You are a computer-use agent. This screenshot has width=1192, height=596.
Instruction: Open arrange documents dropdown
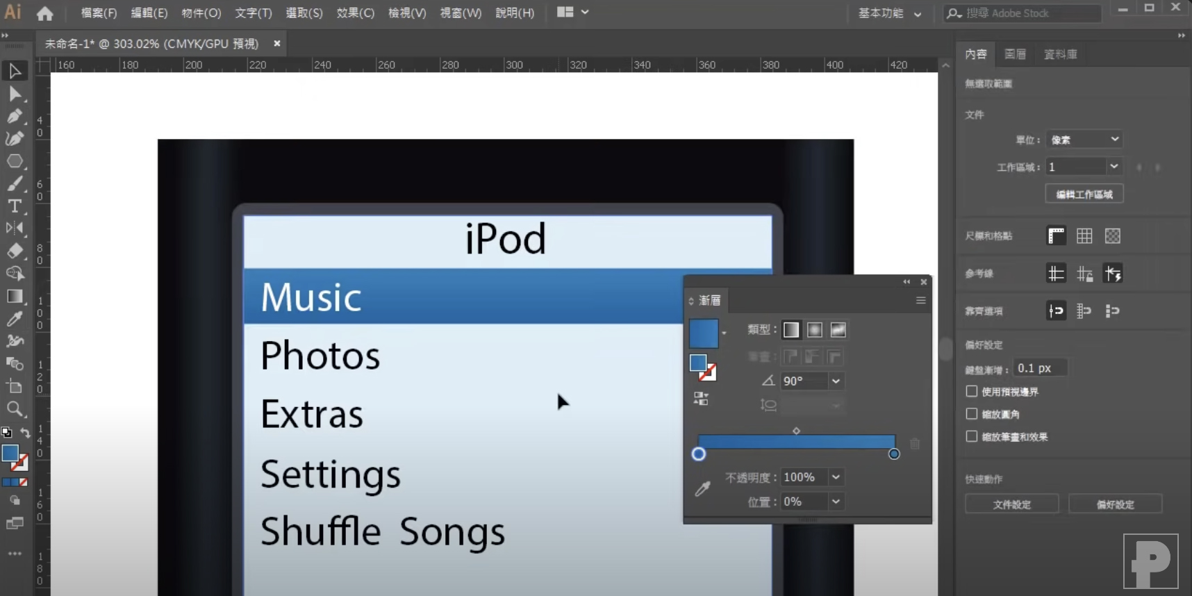[x=572, y=13]
